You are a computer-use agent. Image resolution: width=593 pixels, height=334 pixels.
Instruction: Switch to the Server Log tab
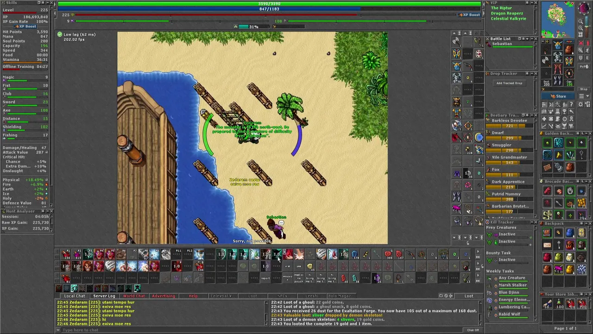point(104,296)
